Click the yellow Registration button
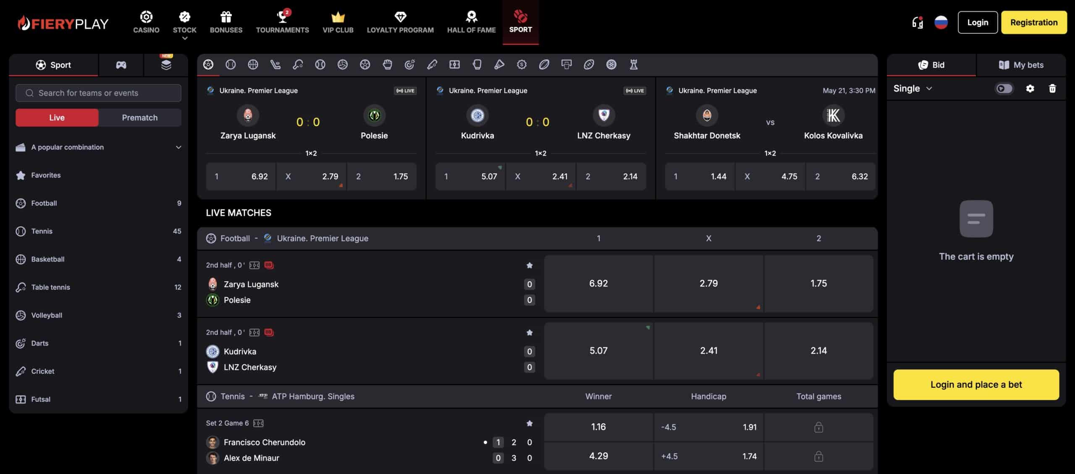 pos(1034,22)
